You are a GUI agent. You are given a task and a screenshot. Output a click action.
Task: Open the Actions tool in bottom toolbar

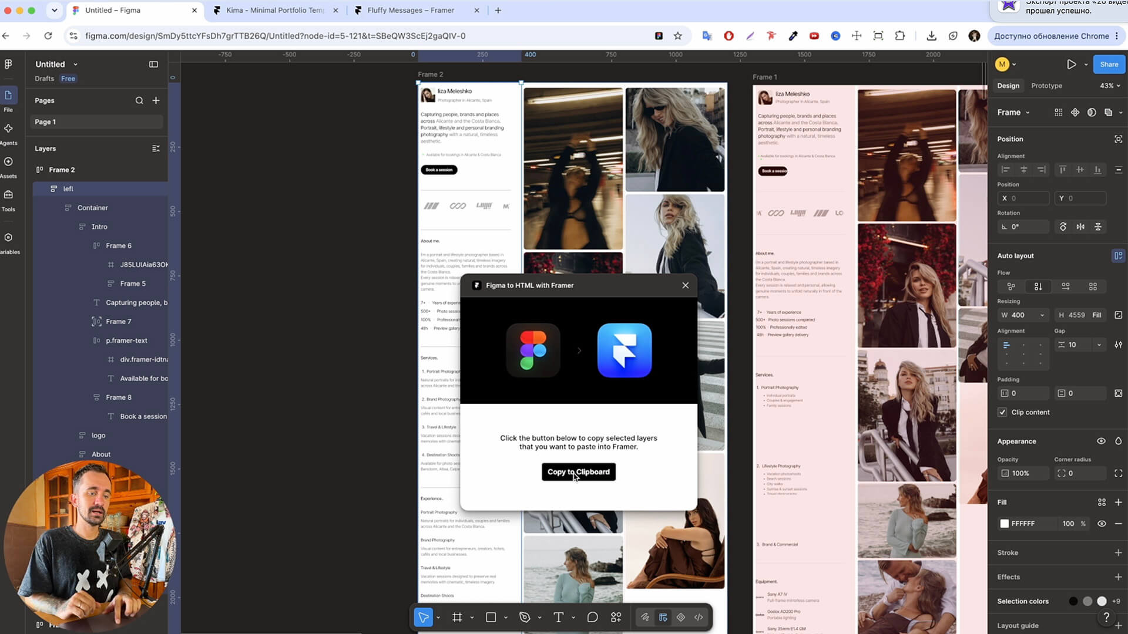click(616, 617)
